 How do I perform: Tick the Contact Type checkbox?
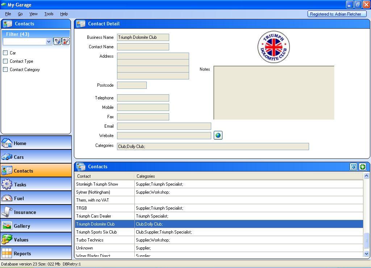click(5, 61)
